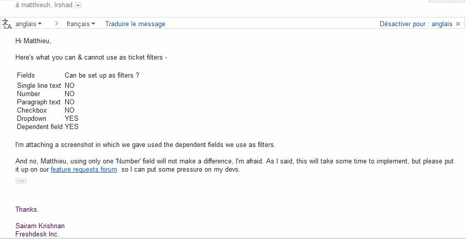Click the arrow between the two languages

[x=57, y=24]
